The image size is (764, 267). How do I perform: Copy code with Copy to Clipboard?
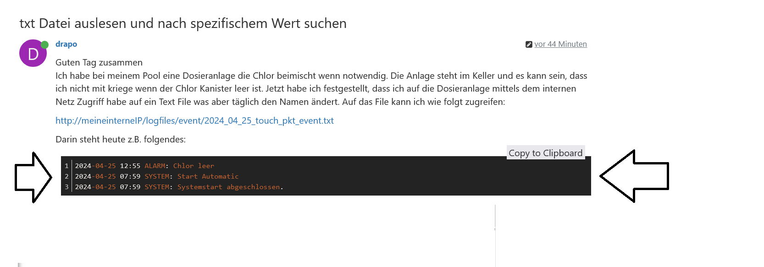point(546,153)
